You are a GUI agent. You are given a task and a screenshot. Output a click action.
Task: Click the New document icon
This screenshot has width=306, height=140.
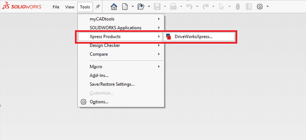point(124,7)
